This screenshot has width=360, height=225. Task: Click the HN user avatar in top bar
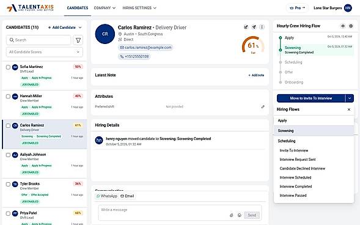pos(348,8)
